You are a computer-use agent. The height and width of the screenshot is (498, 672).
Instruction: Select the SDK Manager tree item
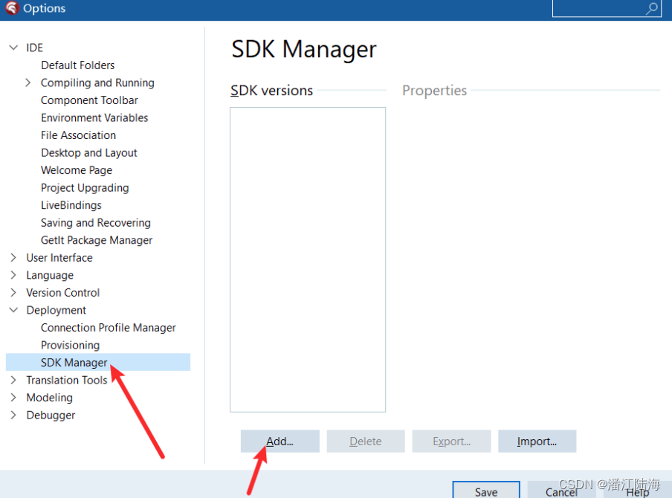click(x=74, y=362)
